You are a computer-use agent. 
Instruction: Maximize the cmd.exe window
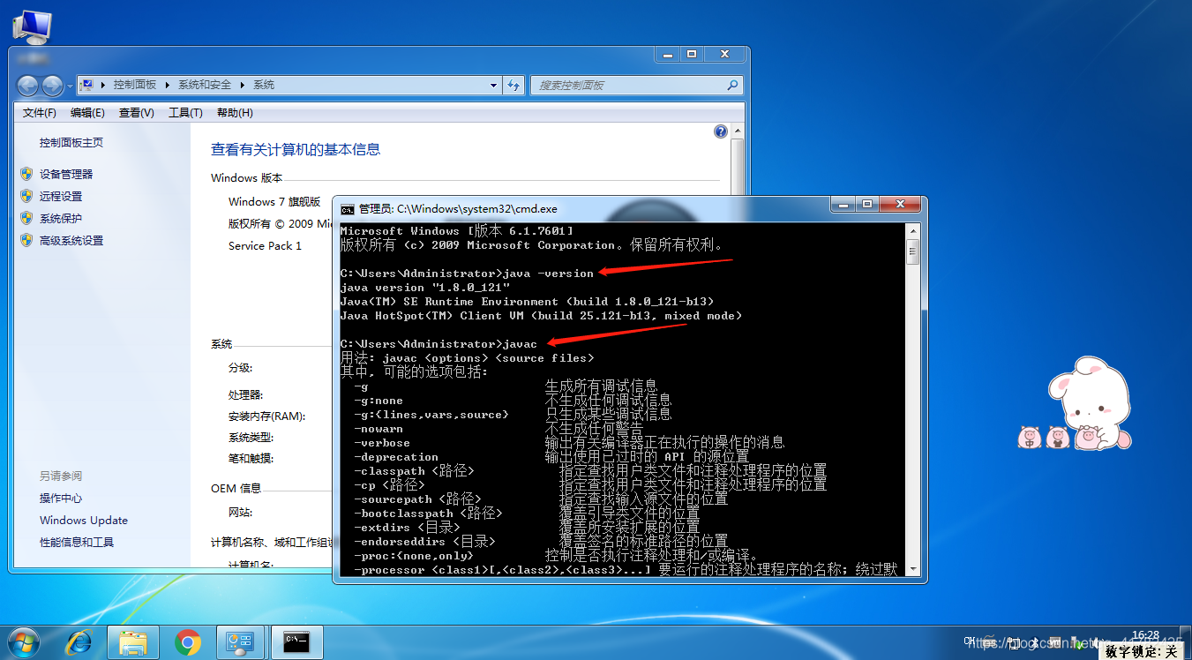point(866,204)
